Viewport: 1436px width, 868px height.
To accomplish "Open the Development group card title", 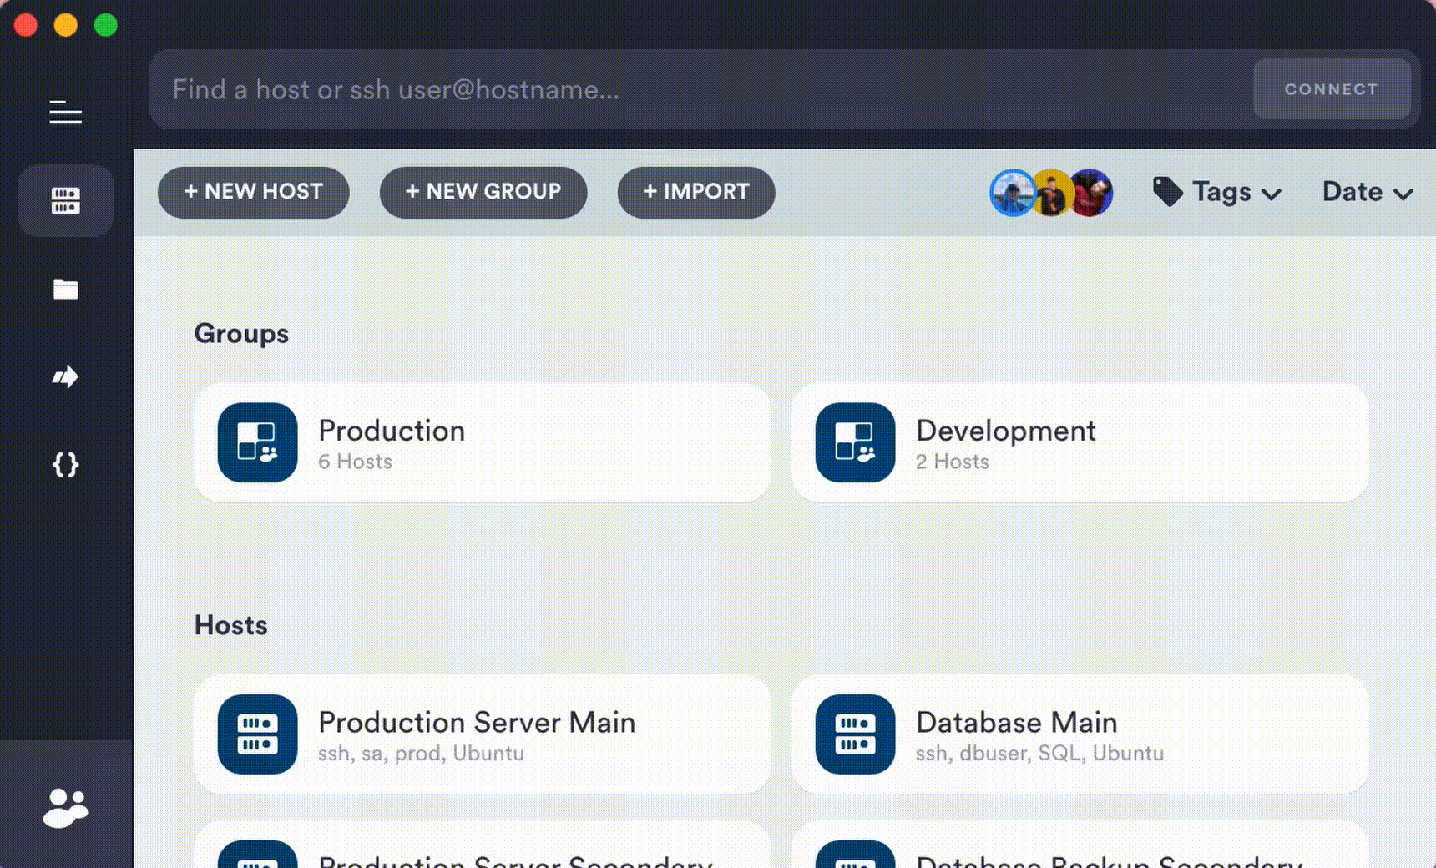I will point(1005,431).
